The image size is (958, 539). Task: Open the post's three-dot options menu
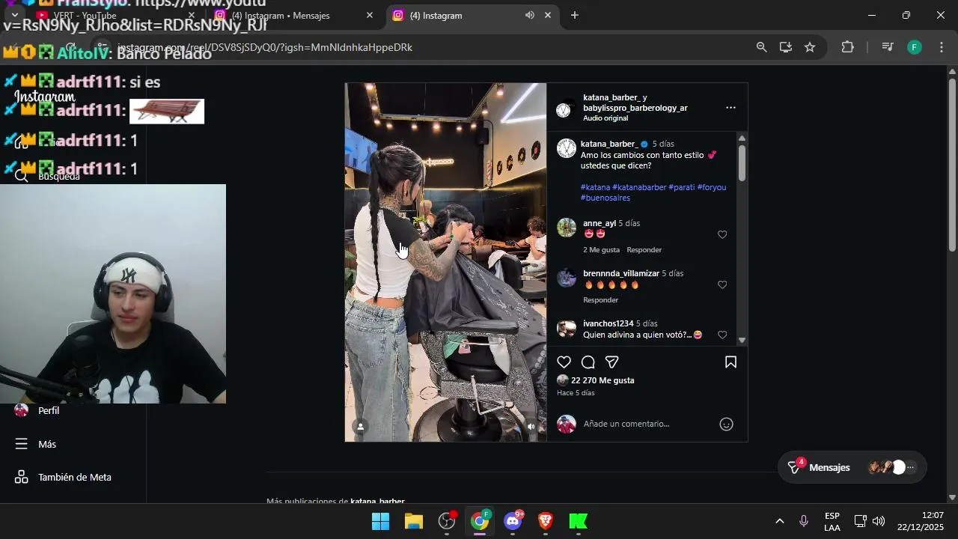tap(730, 108)
